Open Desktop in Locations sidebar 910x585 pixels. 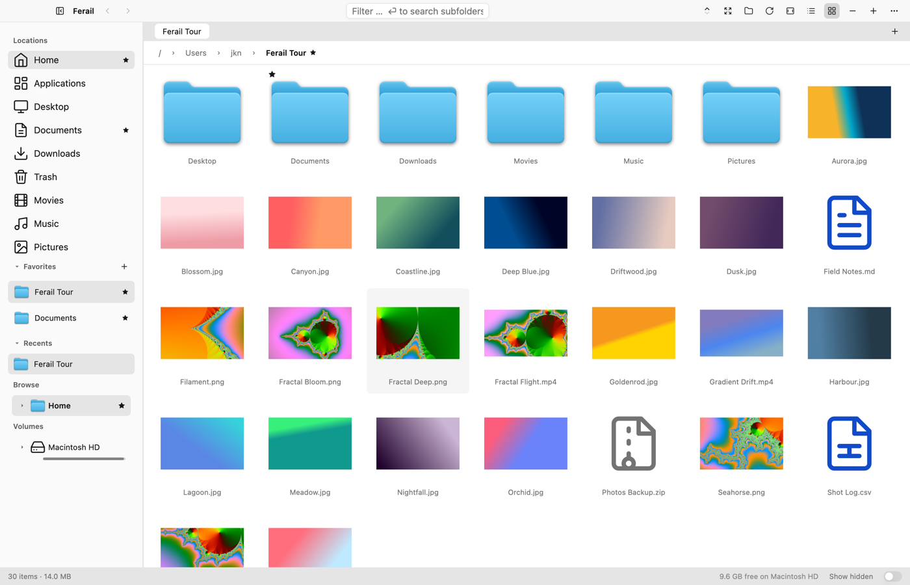click(x=71, y=107)
